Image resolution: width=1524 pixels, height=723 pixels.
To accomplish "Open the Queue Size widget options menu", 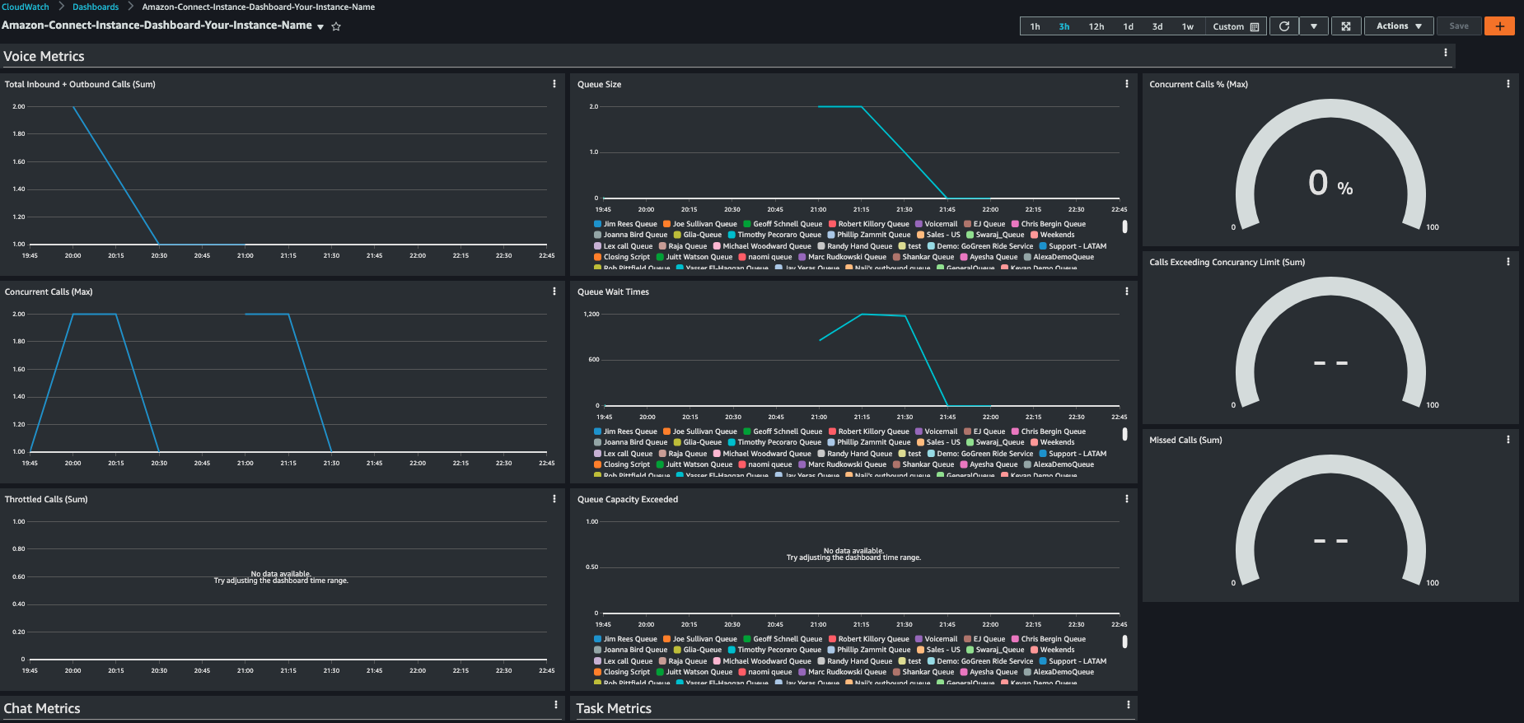I will point(1126,84).
